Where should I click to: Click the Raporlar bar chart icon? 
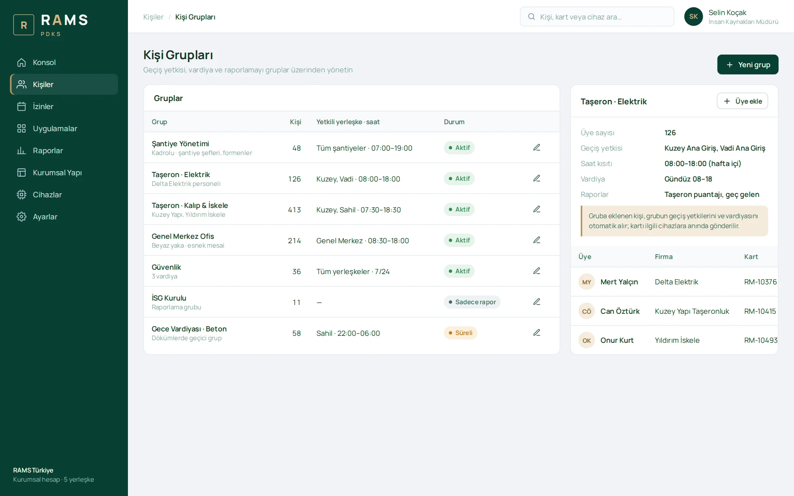(x=22, y=151)
